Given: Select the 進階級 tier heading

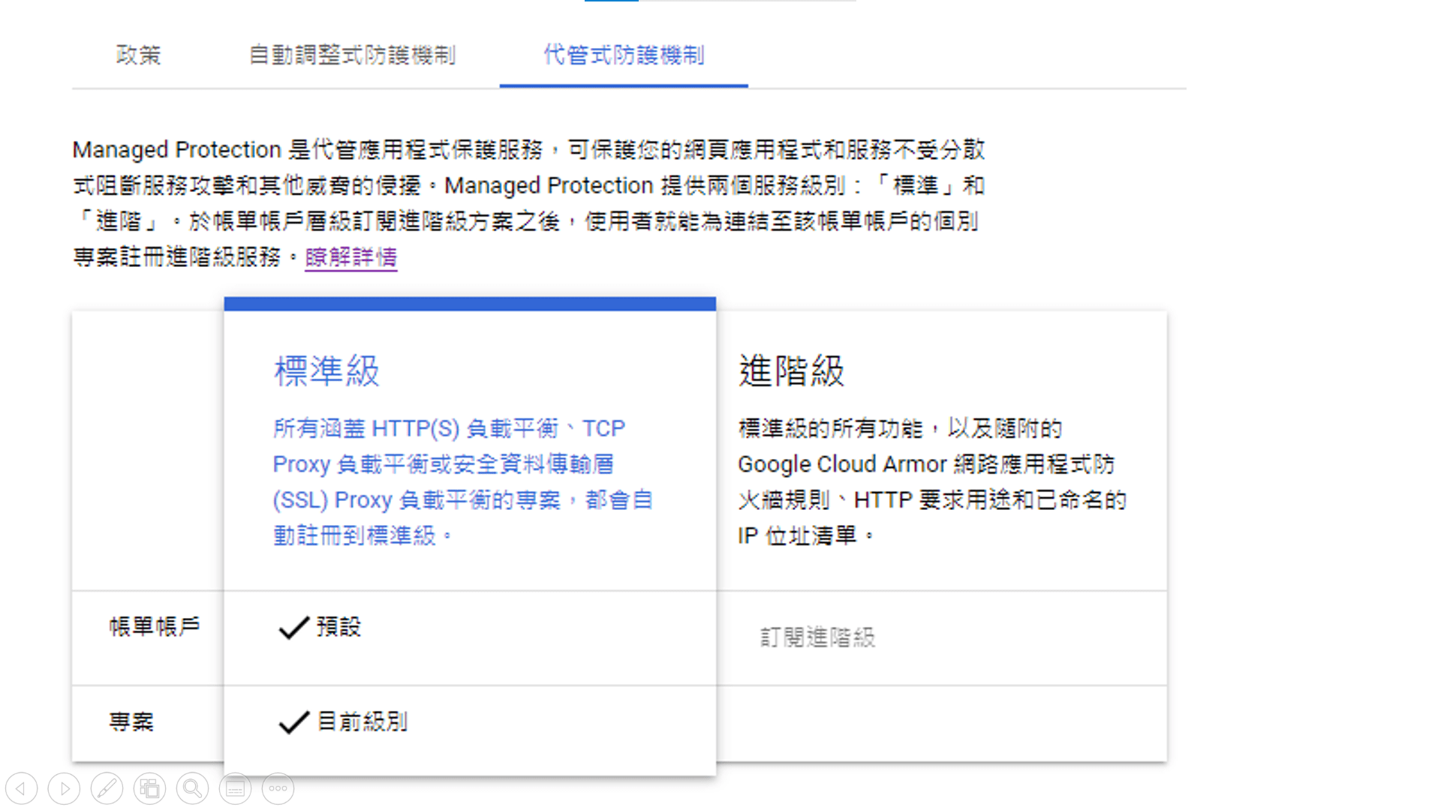Looking at the screenshot, I should [x=791, y=370].
